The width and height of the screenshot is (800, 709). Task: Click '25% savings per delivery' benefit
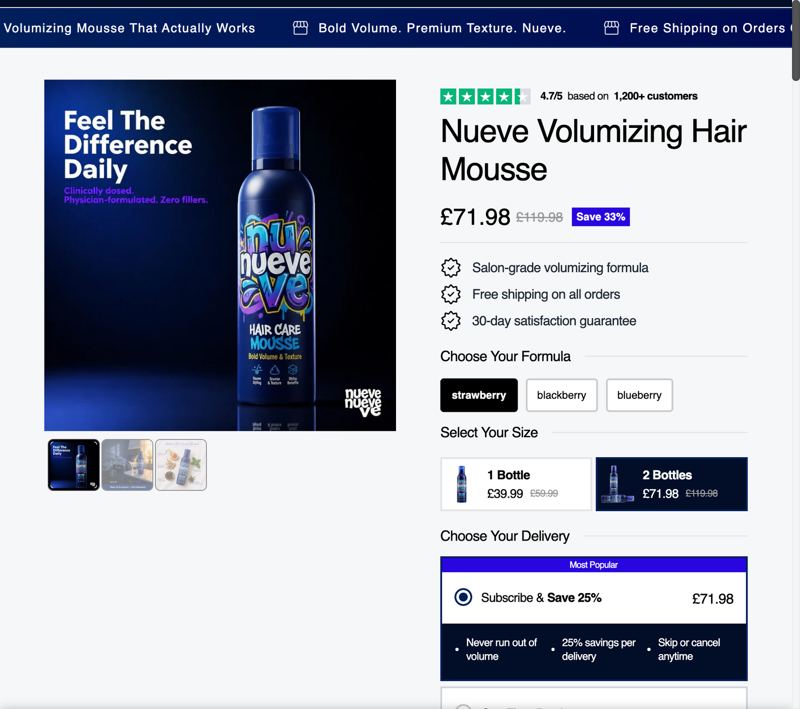598,650
